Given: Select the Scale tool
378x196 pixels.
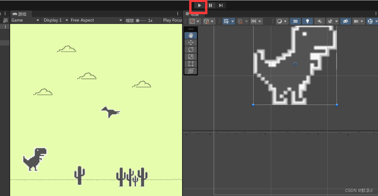Looking at the screenshot, I should tap(191, 57).
